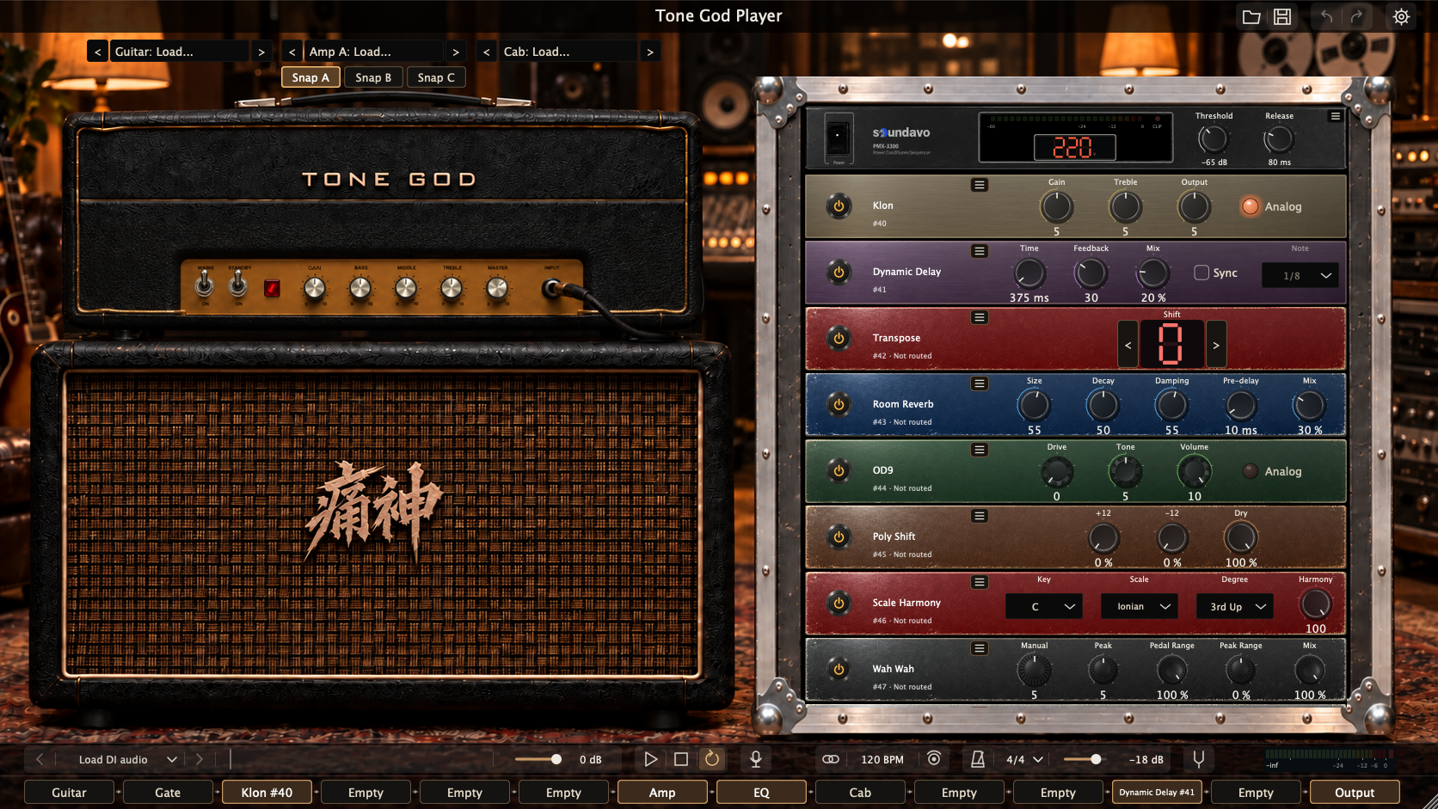The image size is (1438, 809).
Task: Open the delay note 1/8 dropdown
Action: point(1300,276)
